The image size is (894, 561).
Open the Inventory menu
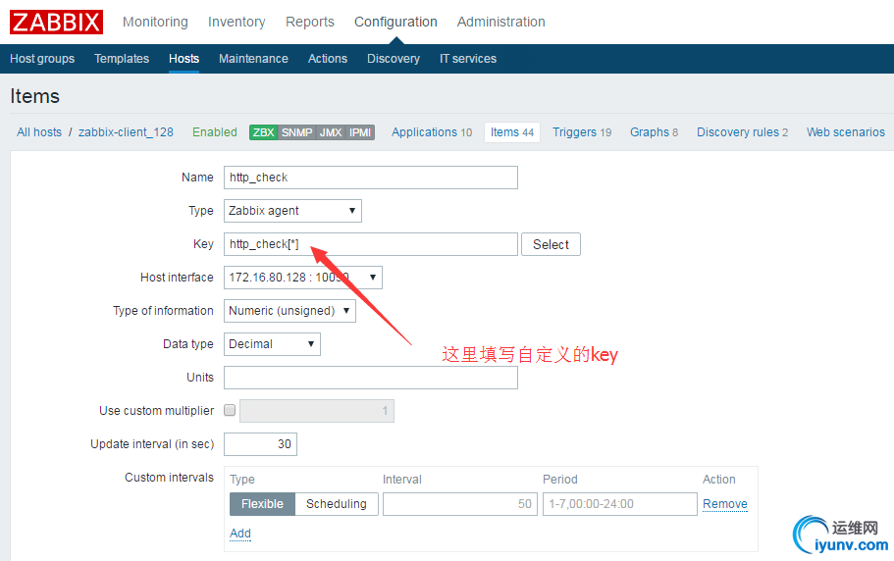coord(237,22)
